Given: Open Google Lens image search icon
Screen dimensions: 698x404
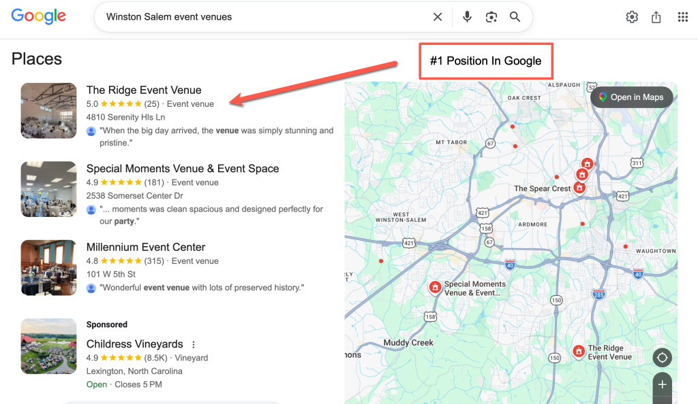Looking at the screenshot, I should [x=491, y=17].
